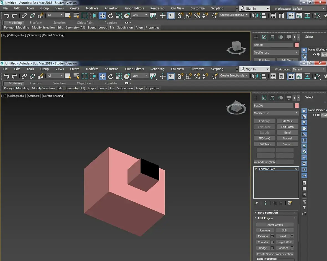Viewport: 327px width, 261px height.
Task: Collapse the Edit Edges rollout
Action: (x=265, y=218)
